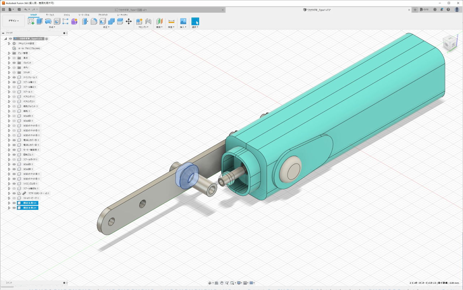Open the 修正 dropdown menu
The image size is (463, 290).
tap(106, 27)
